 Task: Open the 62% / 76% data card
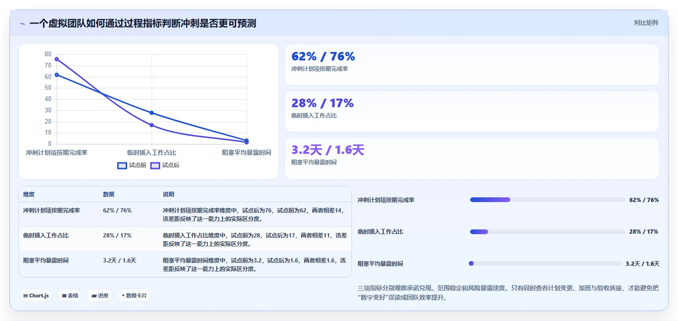click(472, 64)
